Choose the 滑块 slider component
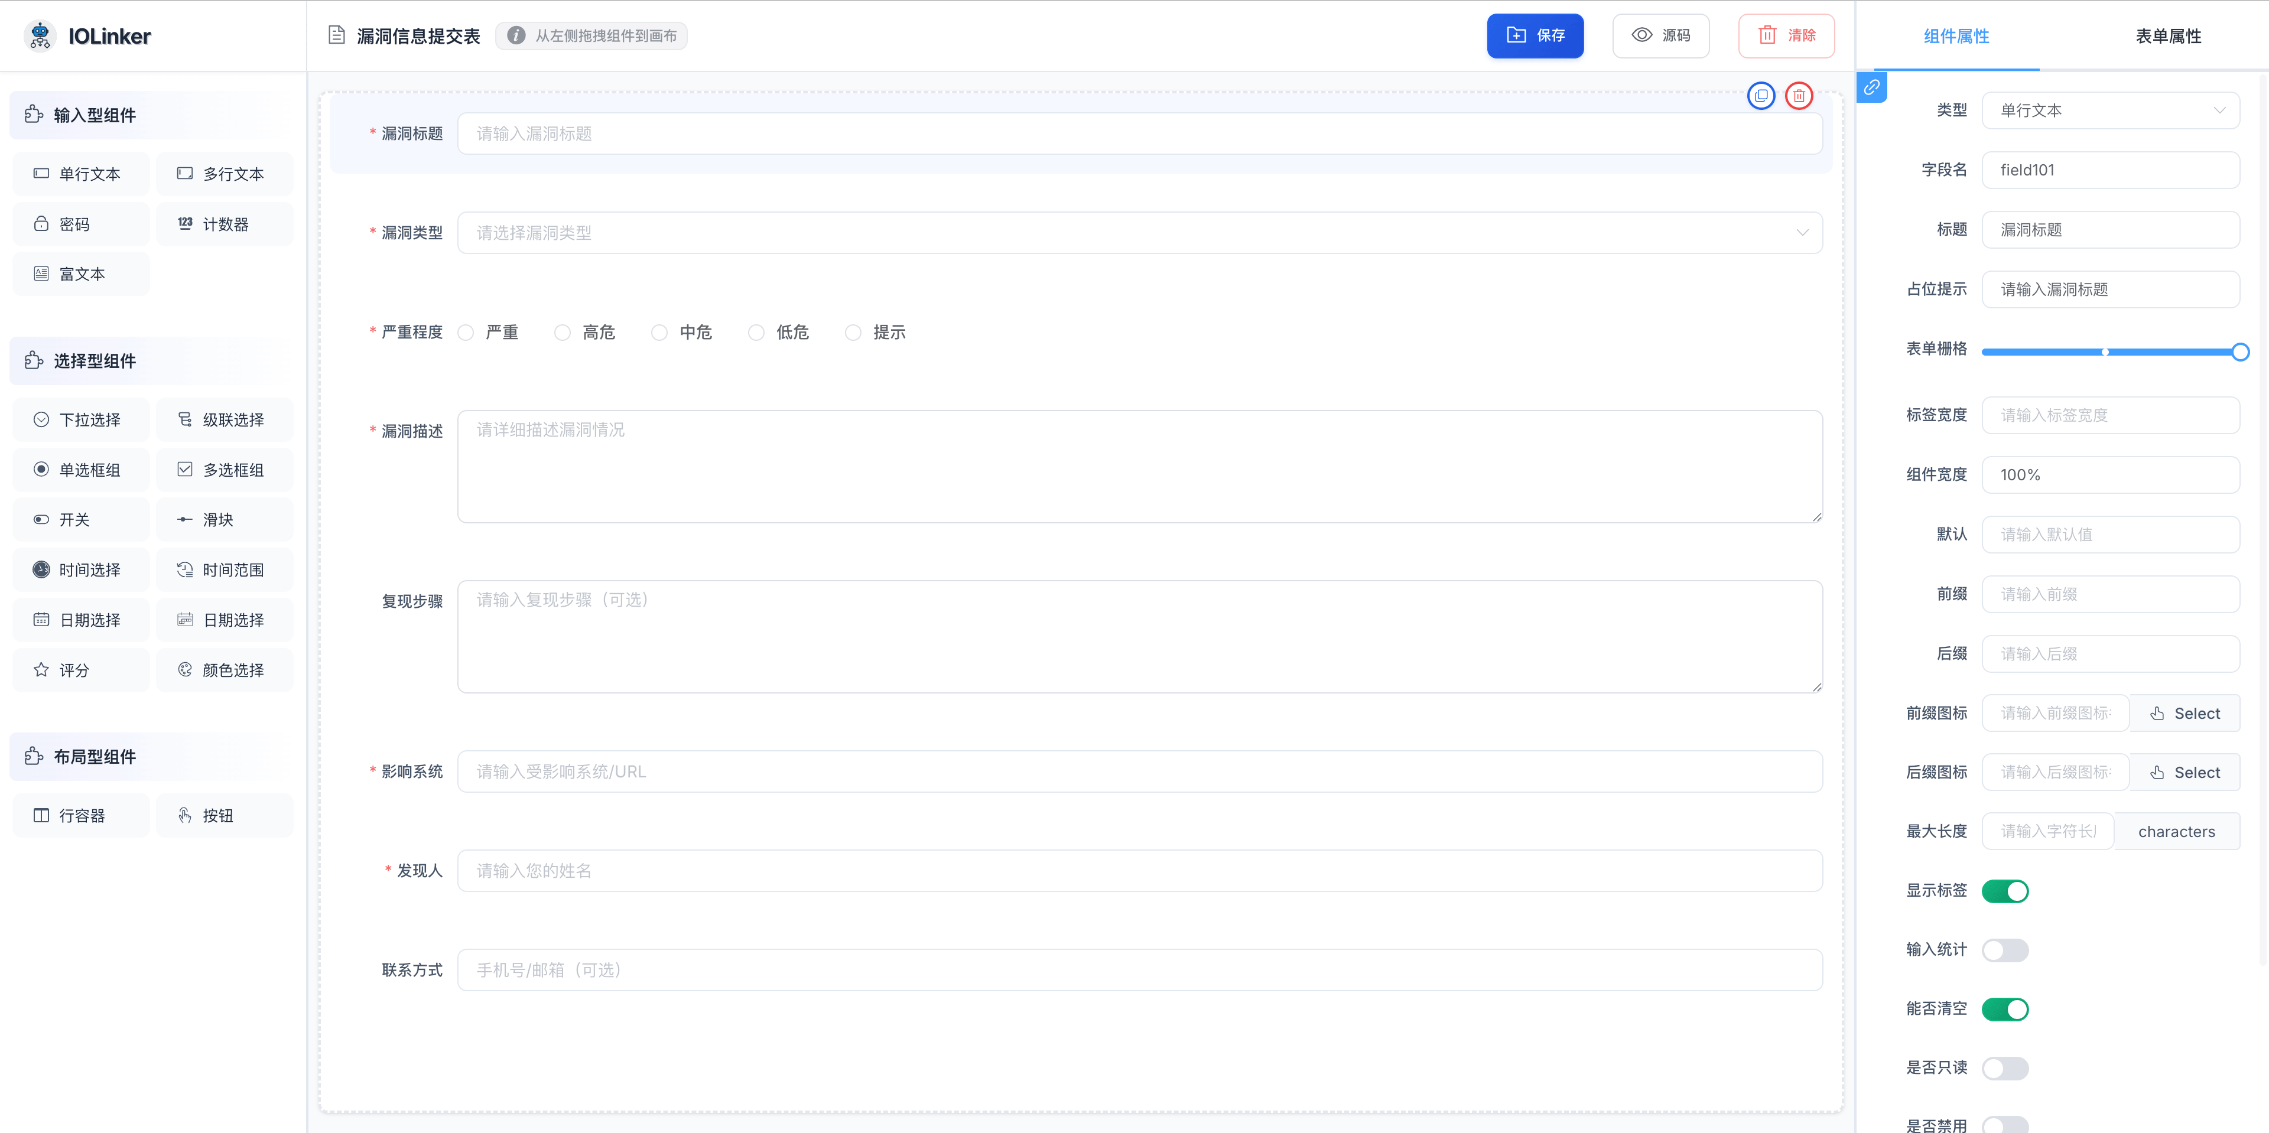2269x1133 pixels. click(x=225, y=519)
